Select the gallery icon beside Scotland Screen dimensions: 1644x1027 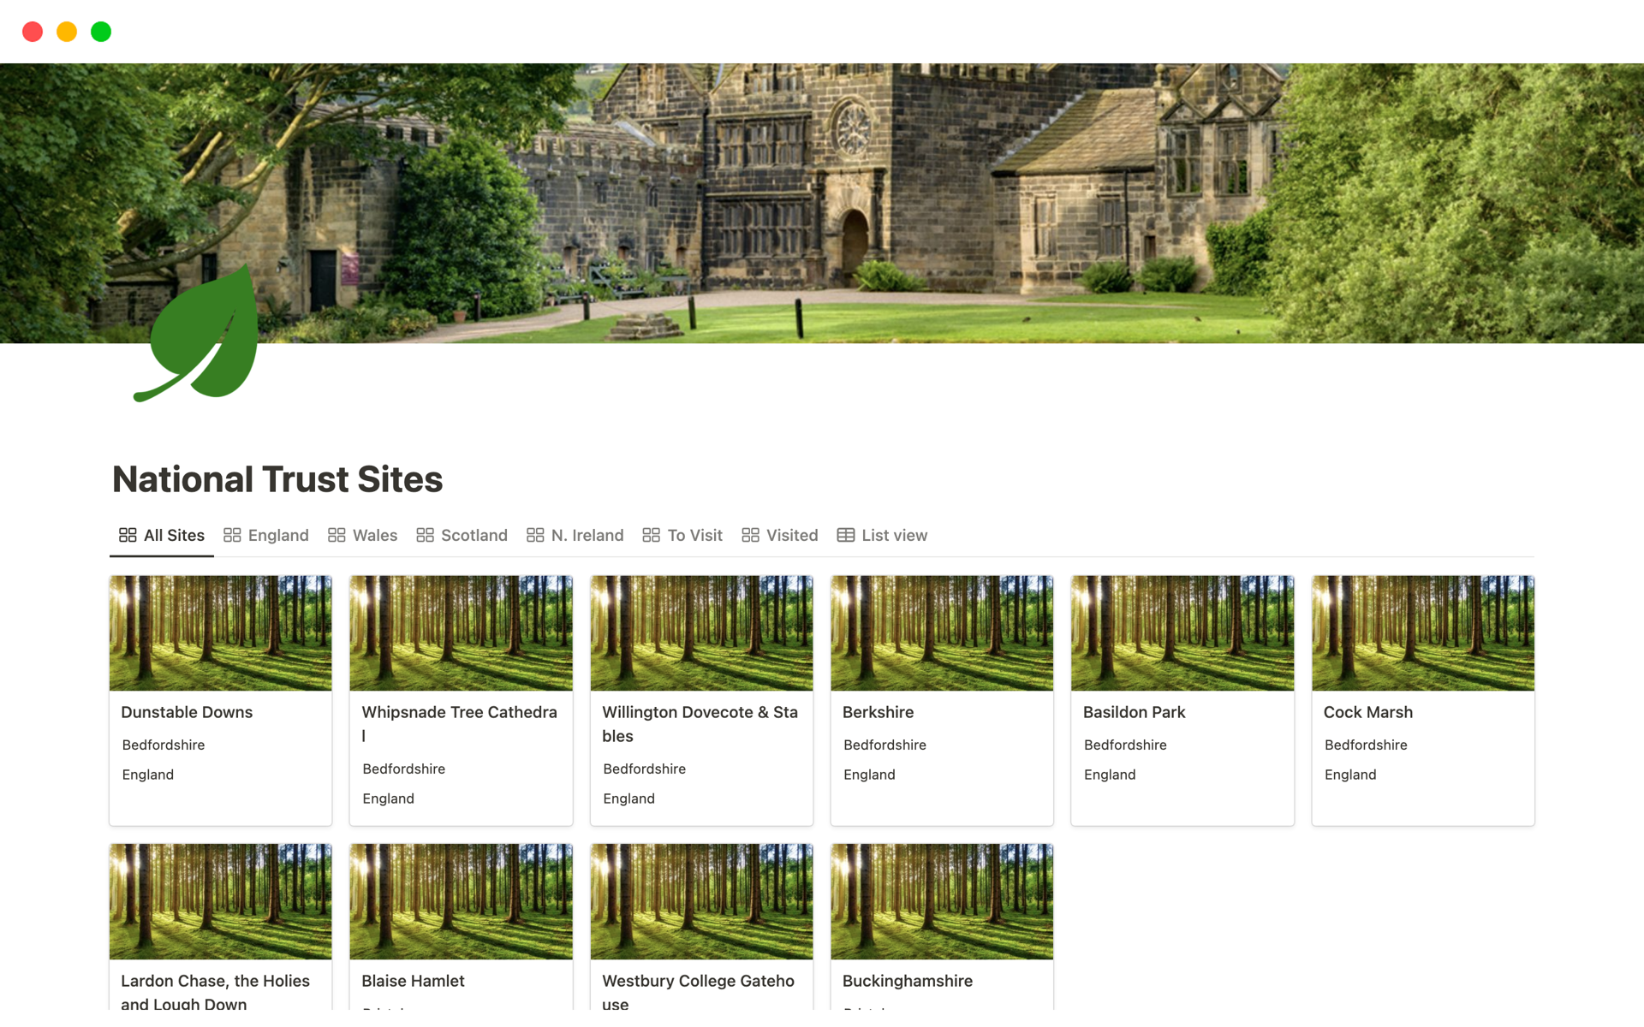[426, 535]
